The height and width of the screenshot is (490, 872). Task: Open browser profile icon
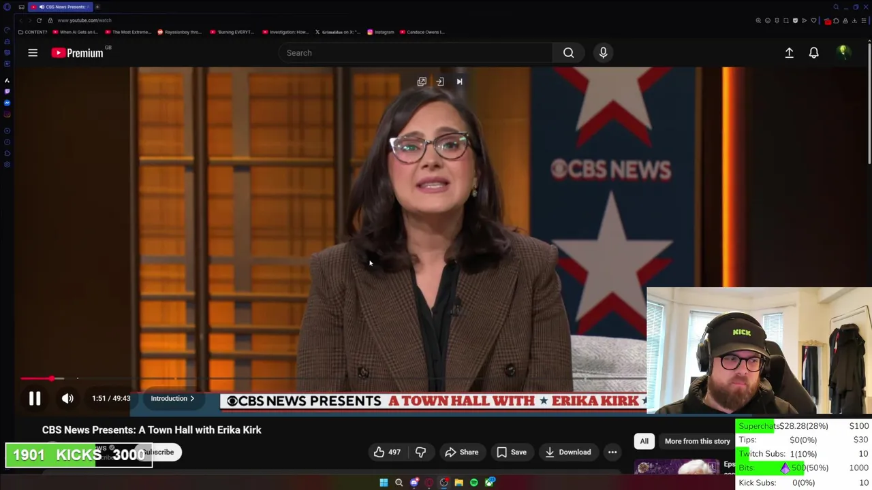pos(845,20)
